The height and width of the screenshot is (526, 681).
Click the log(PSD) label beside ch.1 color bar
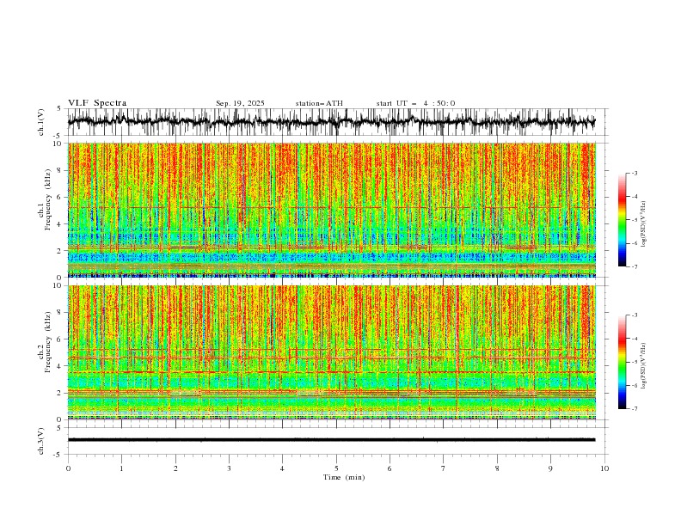[643, 224]
